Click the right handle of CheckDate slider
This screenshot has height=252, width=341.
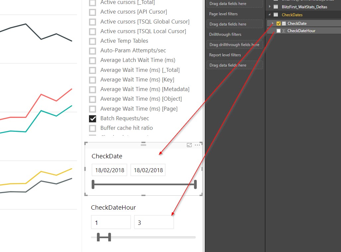[195, 184]
